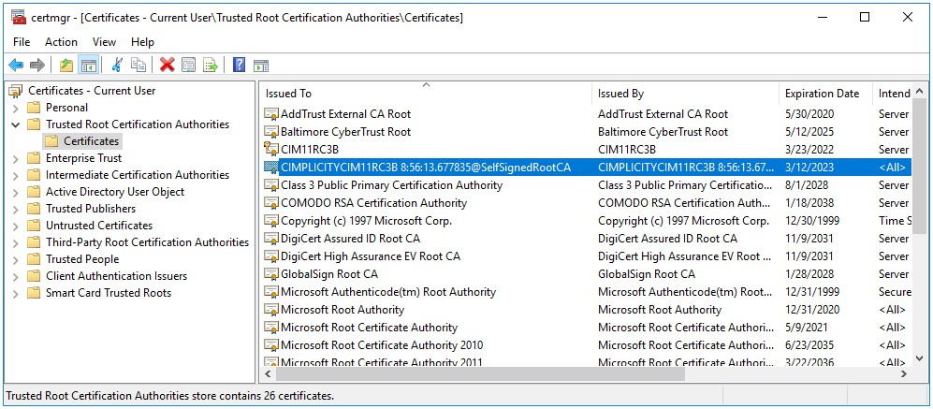The image size is (933, 409).
Task: Click the red X Delete toolbar icon
Action: point(168,65)
